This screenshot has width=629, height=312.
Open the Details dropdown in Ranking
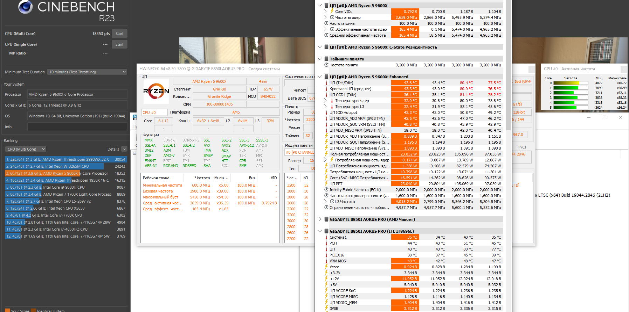(124, 149)
